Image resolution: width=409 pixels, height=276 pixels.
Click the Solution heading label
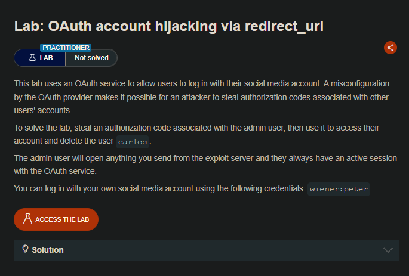click(x=48, y=250)
